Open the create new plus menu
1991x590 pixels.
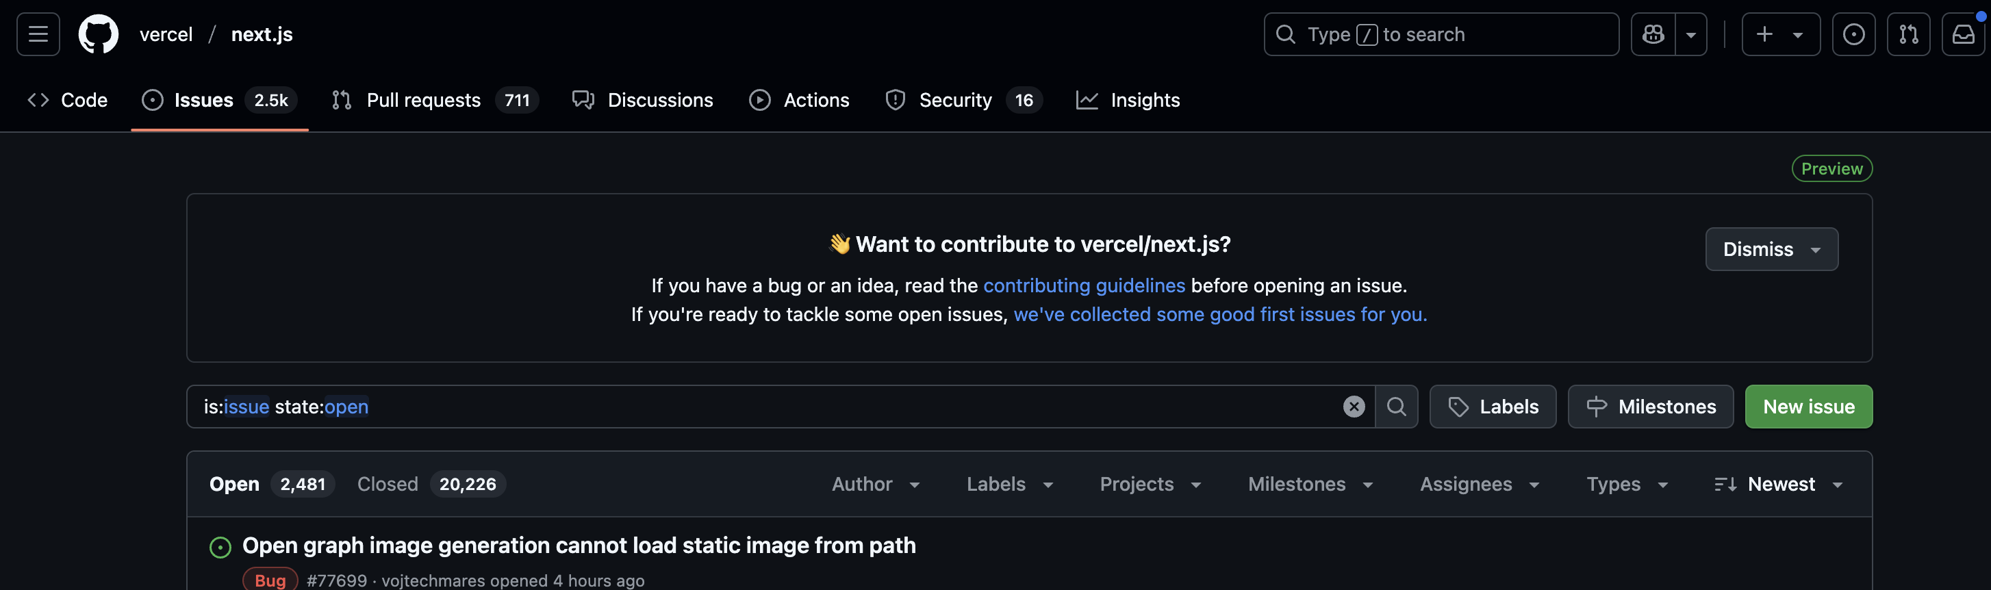pyautogui.click(x=1781, y=34)
